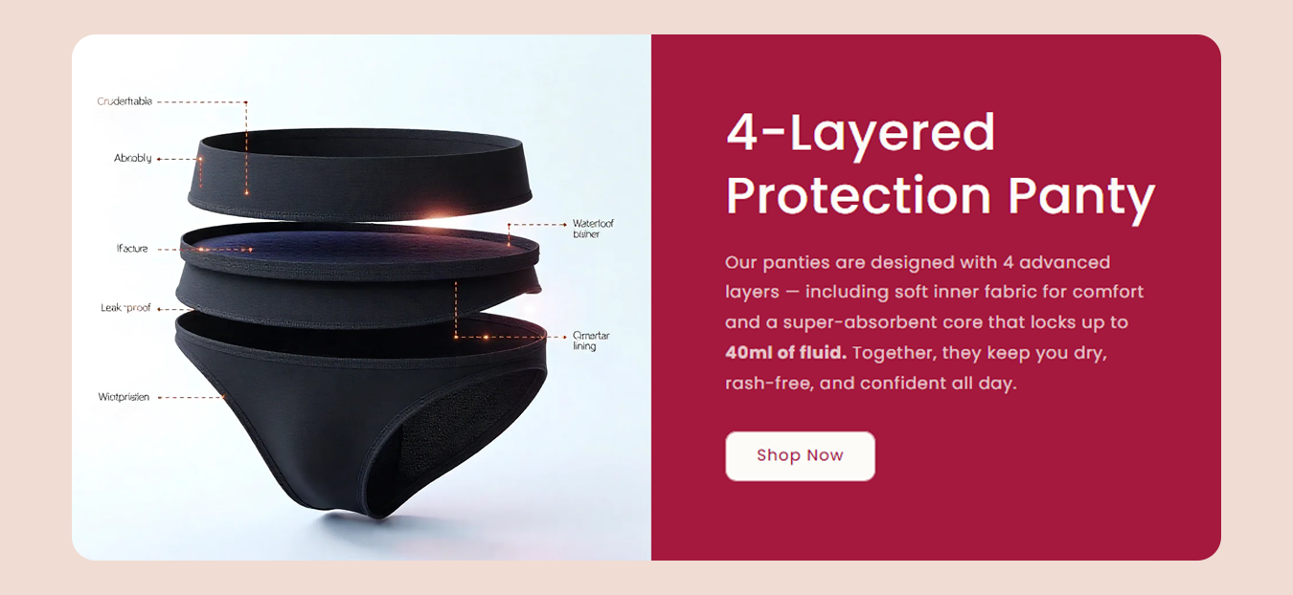Click the "Leak-proof" layer label
The height and width of the screenshot is (595, 1293).
pyautogui.click(x=125, y=308)
